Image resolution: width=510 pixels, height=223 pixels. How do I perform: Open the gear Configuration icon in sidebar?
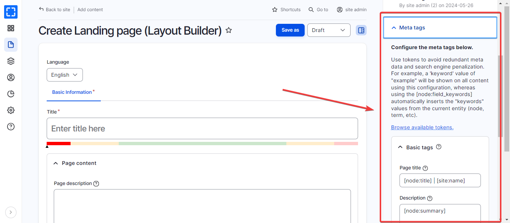click(11, 110)
